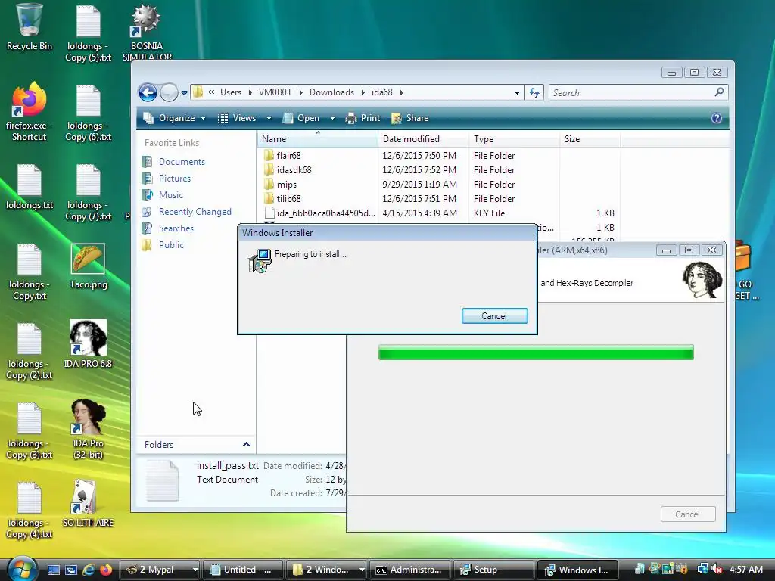Expand the Open button dropdown arrow

pyautogui.click(x=333, y=118)
